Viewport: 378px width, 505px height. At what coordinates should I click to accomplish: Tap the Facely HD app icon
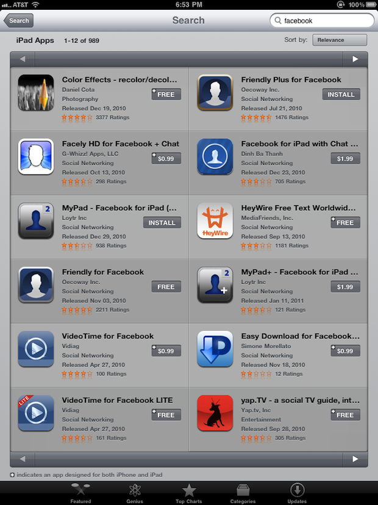point(36,157)
